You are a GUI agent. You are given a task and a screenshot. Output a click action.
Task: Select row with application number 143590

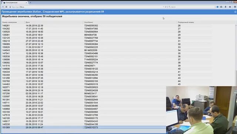point(84,106)
